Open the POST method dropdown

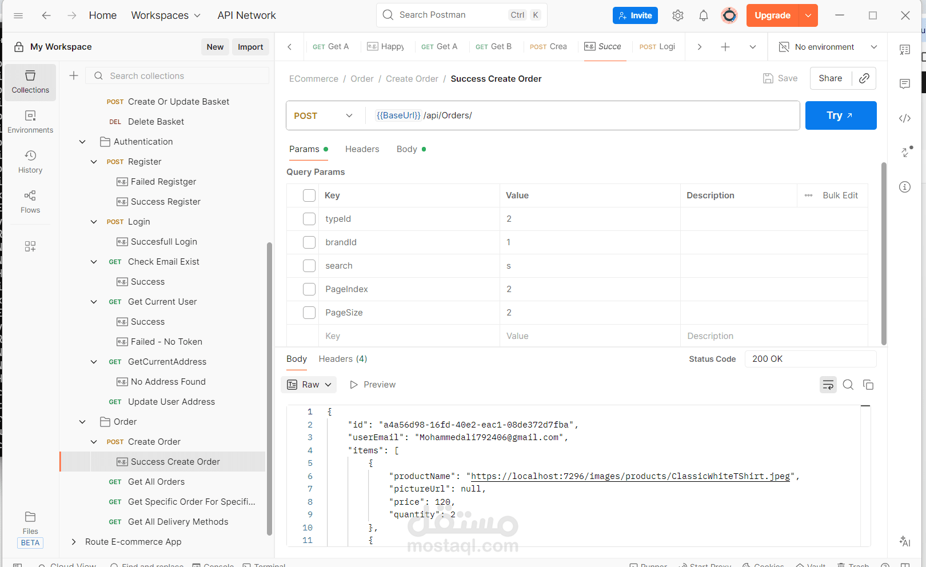(x=324, y=115)
